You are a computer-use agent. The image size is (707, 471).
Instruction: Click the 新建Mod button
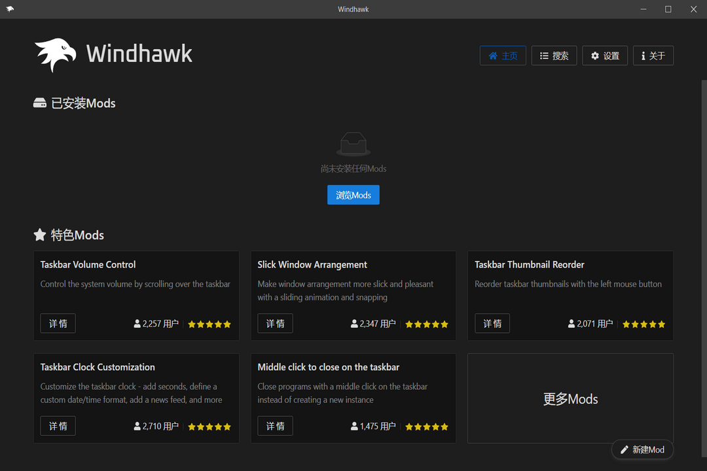642,449
